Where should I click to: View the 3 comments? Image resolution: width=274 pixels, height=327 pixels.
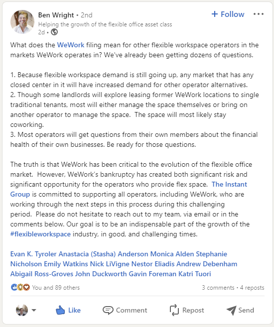click(x=218, y=288)
